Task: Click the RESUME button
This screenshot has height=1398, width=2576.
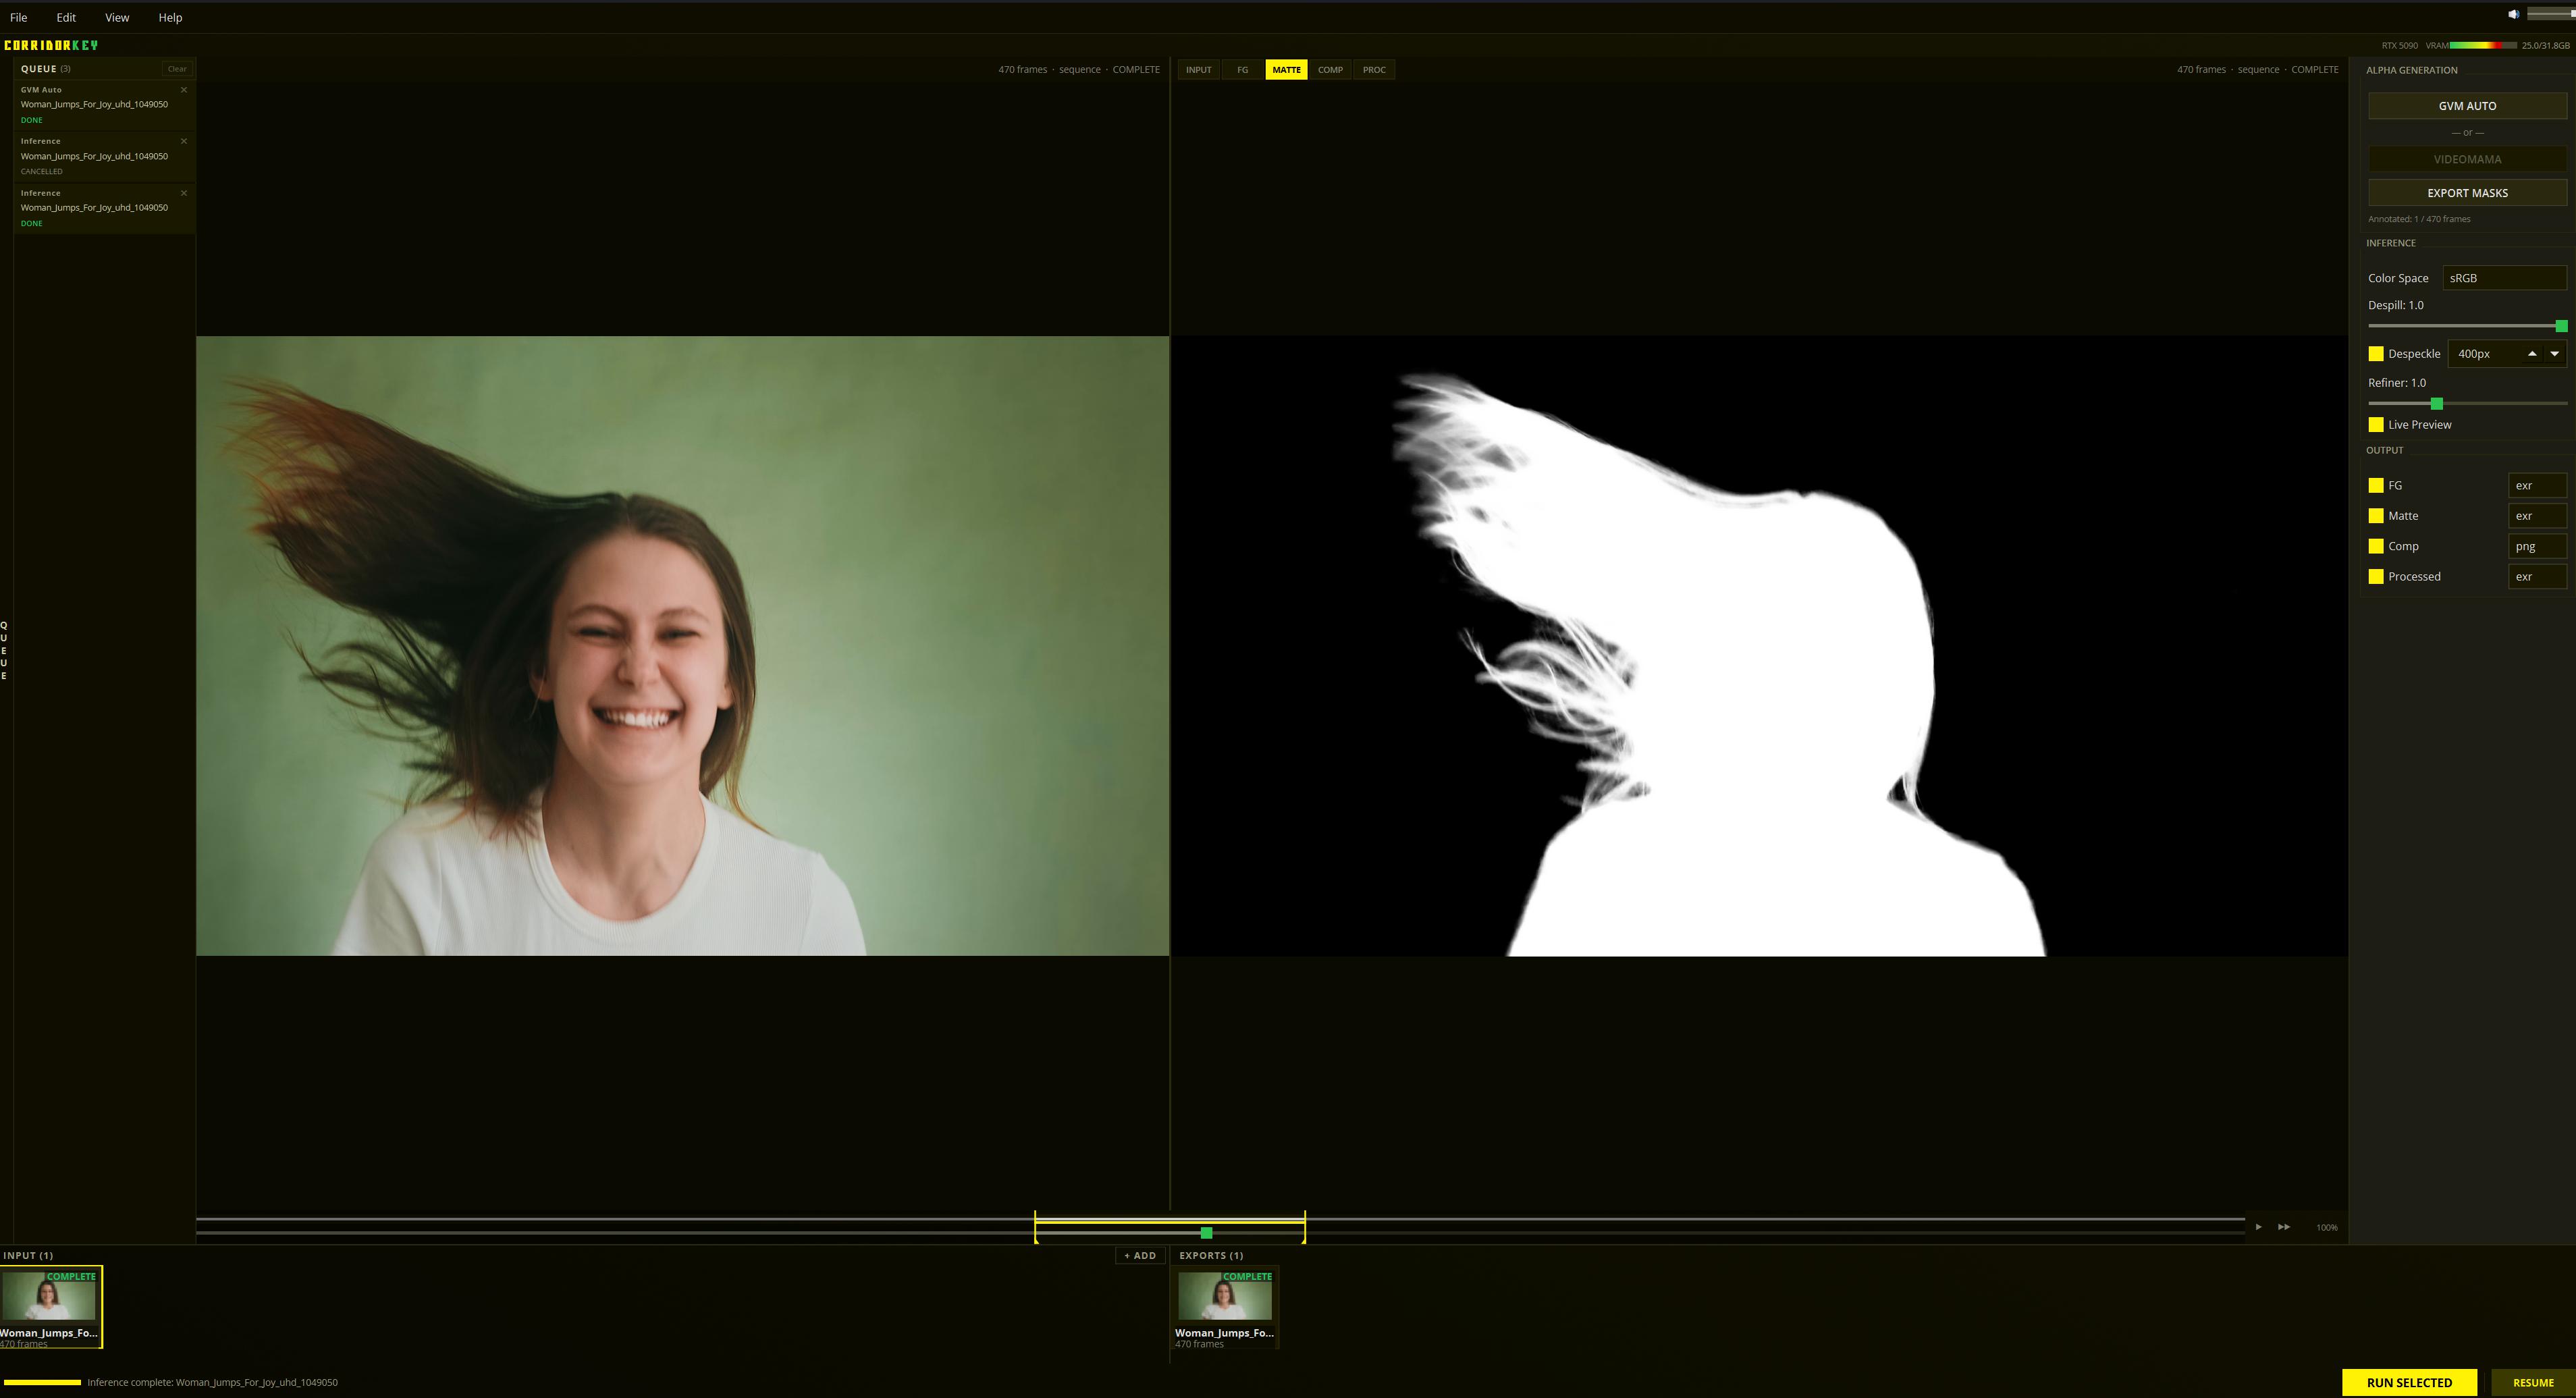Action: (x=2533, y=1383)
